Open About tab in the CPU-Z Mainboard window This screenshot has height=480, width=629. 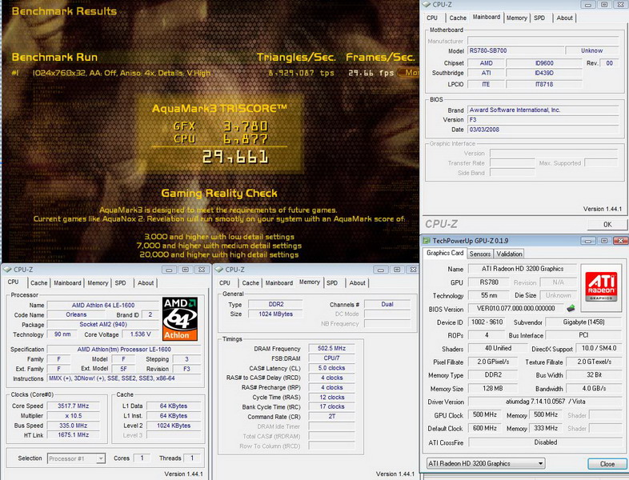564,18
